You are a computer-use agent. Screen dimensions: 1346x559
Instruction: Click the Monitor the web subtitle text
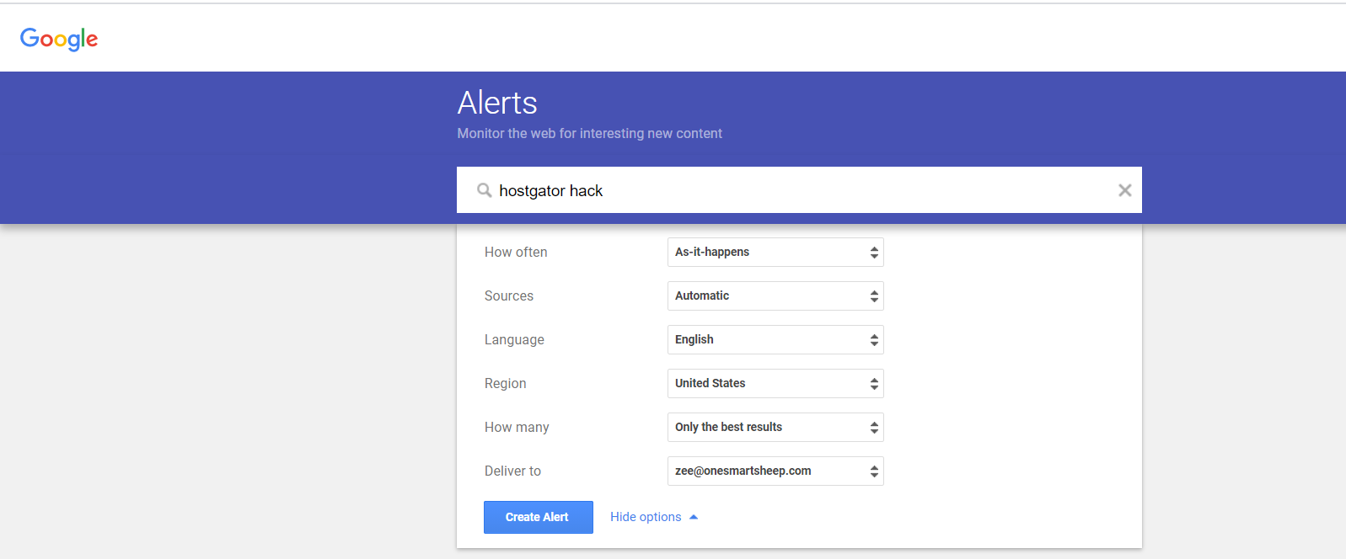(x=589, y=133)
